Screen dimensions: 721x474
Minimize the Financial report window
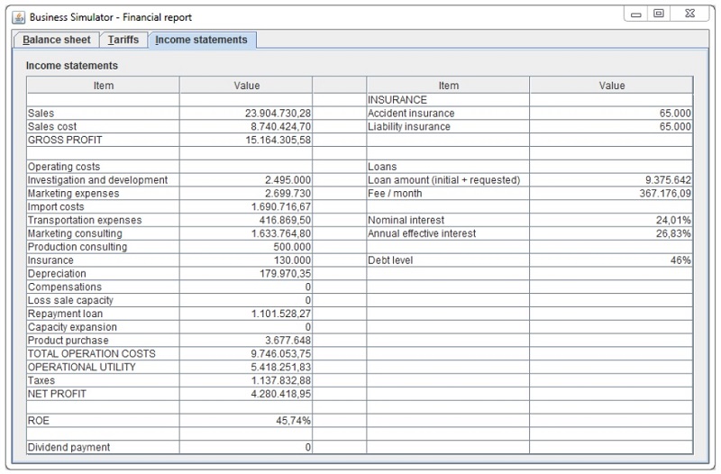click(x=637, y=14)
